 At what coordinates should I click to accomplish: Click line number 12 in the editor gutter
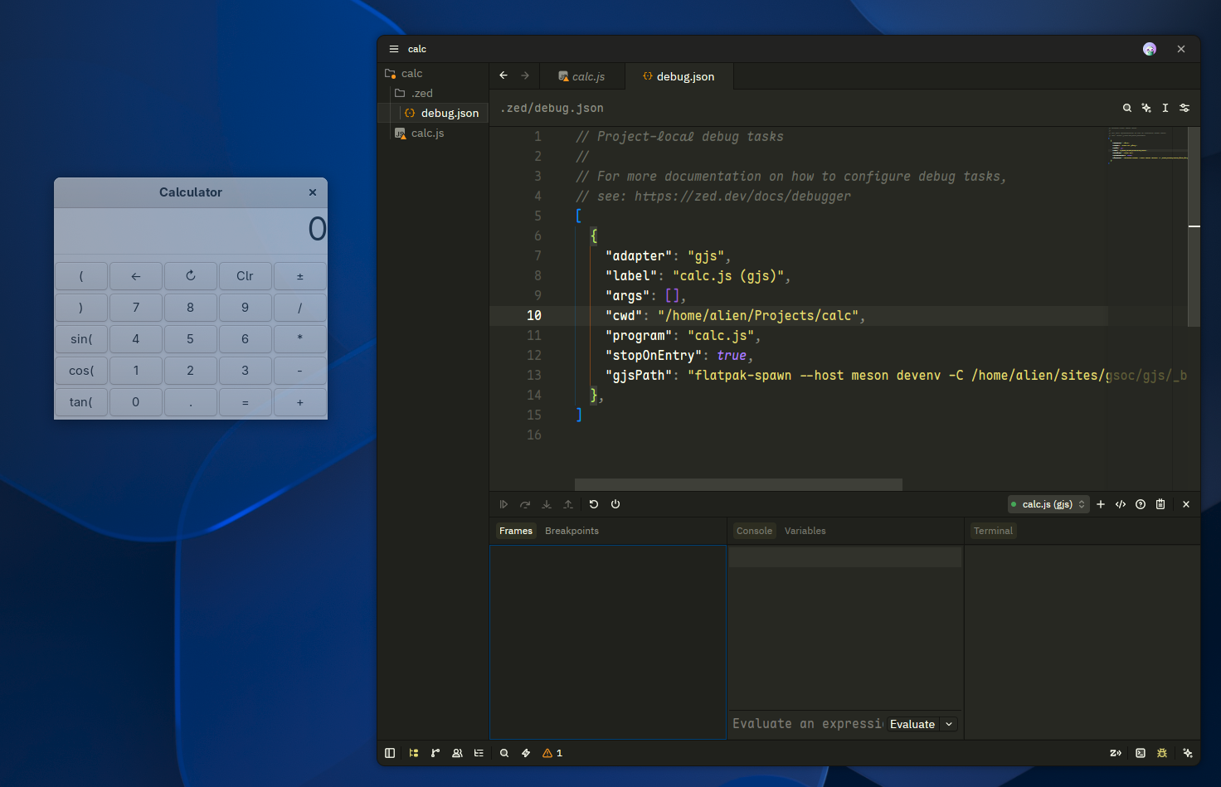534,355
